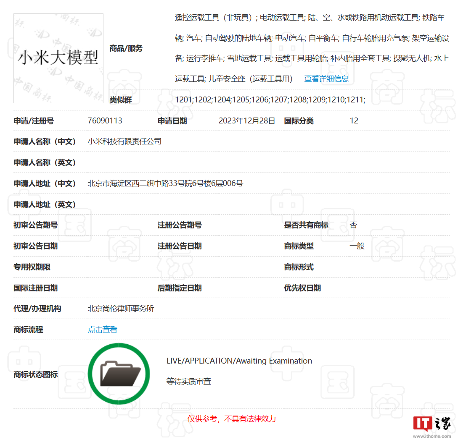Click the 申请人名称（中文）label
Viewport: 458px width, 445px height.
click(45, 142)
